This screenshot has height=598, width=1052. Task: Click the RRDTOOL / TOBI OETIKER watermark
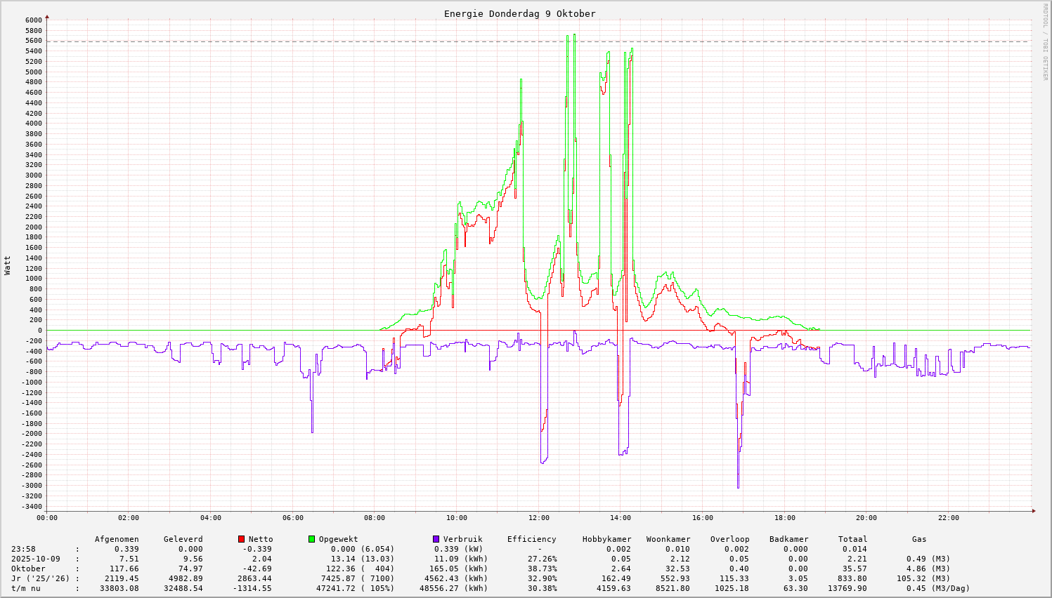tap(1044, 41)
